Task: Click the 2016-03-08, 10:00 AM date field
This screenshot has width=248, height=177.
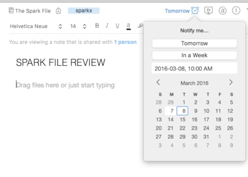Action: [194, 69]
